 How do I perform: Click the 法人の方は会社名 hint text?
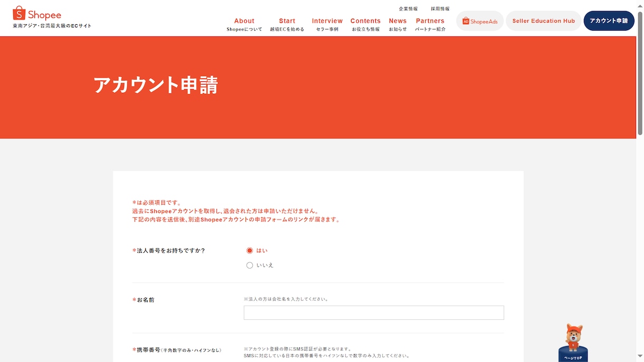[x=287, y=299]
